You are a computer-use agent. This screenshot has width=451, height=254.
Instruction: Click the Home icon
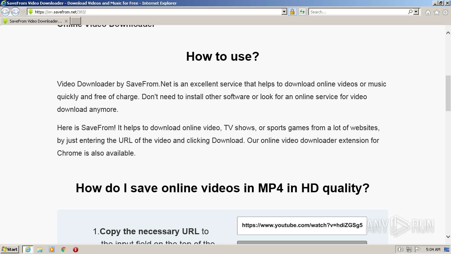(428, 12)
